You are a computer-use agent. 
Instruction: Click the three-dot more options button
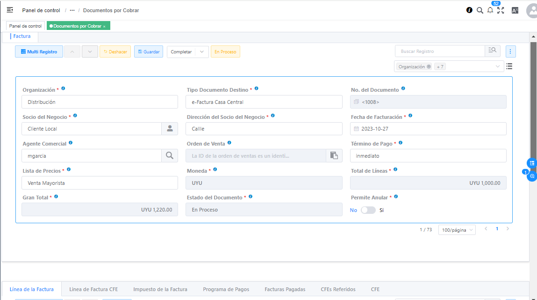510,51
